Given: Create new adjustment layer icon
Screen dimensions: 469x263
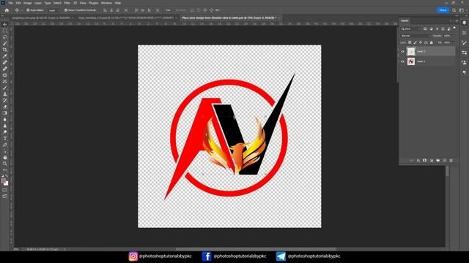Looking at the screenshot, I should pos(432,161).
